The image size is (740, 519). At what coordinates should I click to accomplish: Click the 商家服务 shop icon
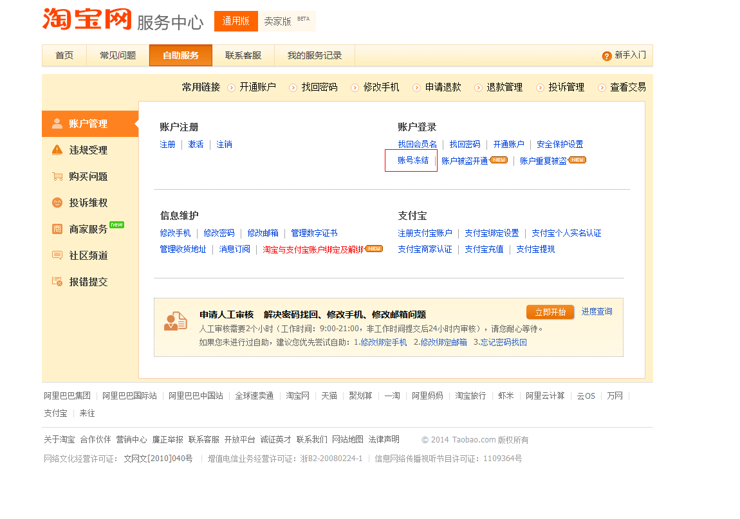point(57,230)
